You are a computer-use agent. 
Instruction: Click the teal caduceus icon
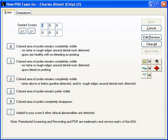[x=144, y=75]
